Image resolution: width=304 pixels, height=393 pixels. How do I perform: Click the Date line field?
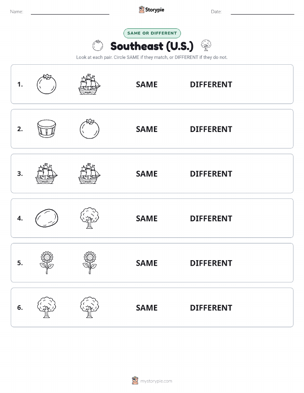click(x=262, y=12)
